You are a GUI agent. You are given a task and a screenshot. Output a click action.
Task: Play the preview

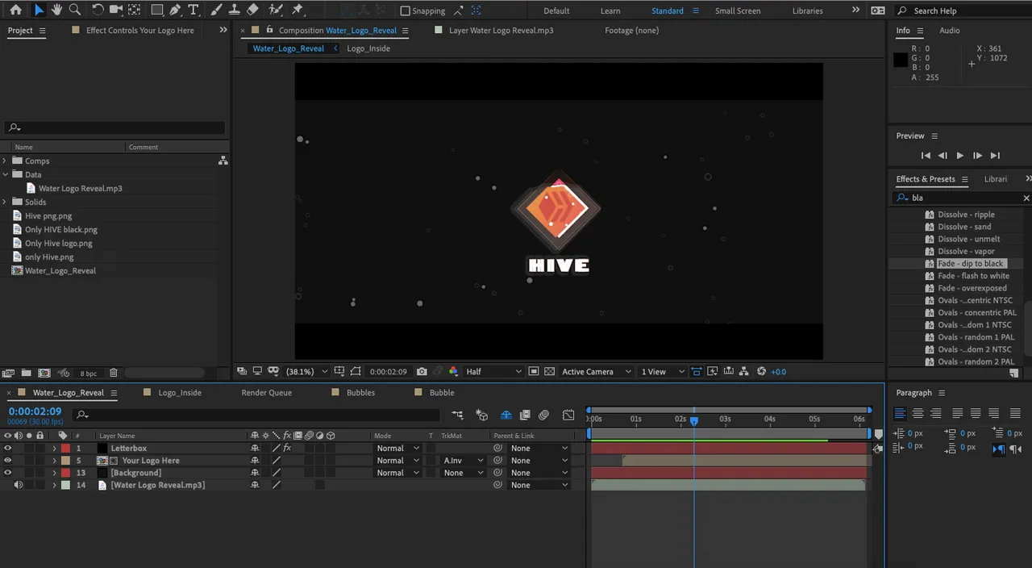click(x=959, y=156)
